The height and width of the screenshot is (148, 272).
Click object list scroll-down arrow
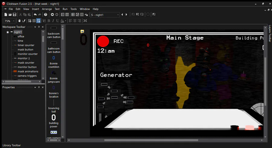[63, 137]
